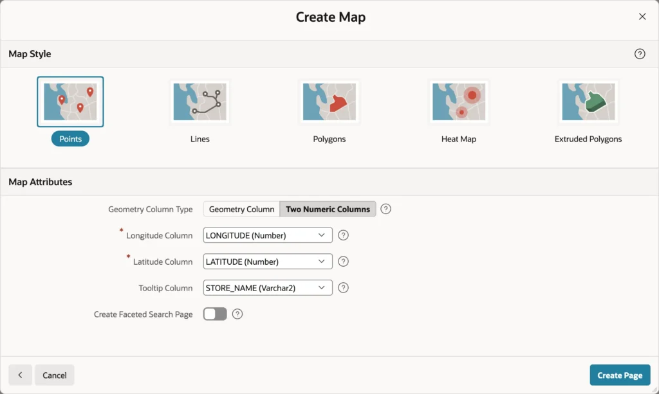Screen dimensions: 659x394
Task: Choose the Lines map style icon
Action: pos(200,102)
